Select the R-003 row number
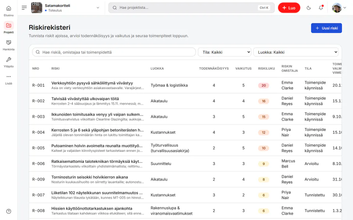Viewport: 353px width, 220px height. click(39, 117)
